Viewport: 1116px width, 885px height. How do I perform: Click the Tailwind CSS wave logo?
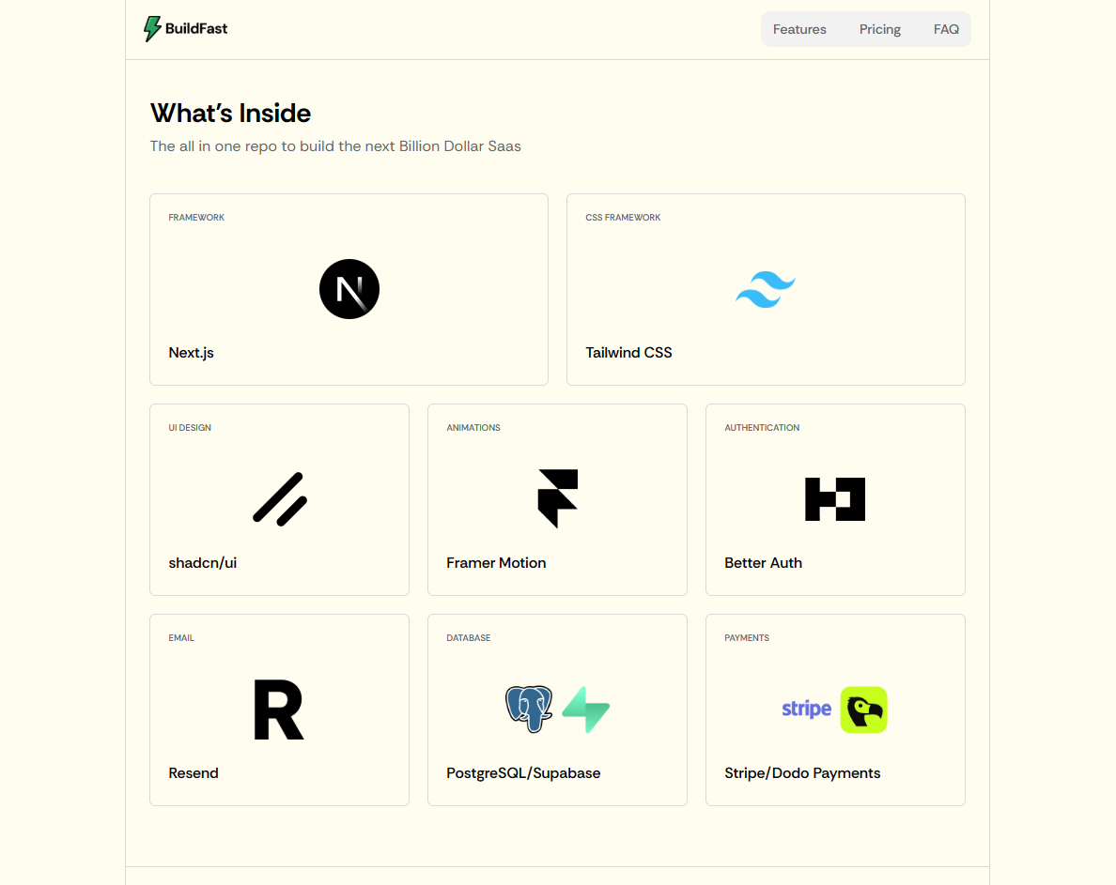(x=766, y=289)
